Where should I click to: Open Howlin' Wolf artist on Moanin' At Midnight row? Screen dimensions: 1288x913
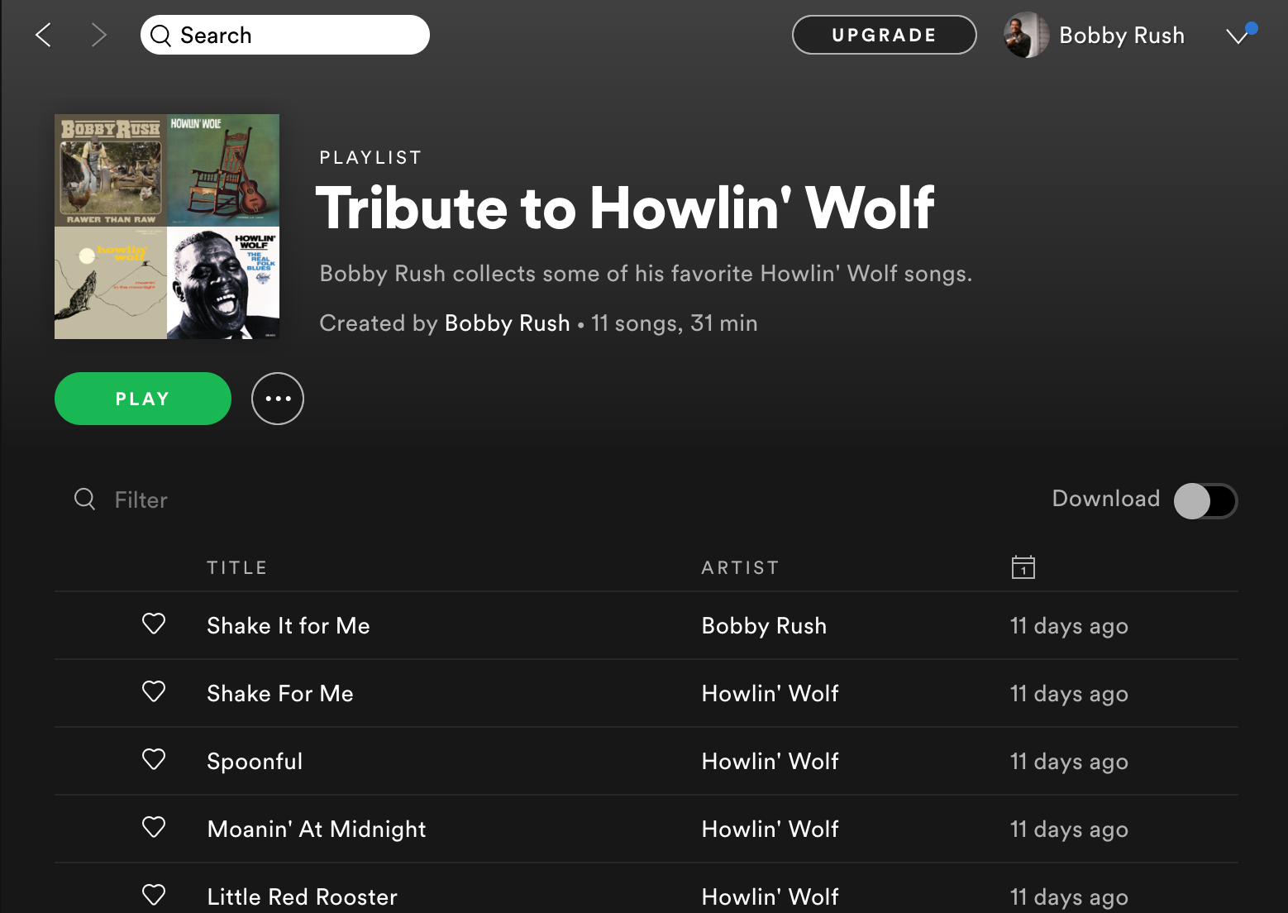[x=770, y=829]
